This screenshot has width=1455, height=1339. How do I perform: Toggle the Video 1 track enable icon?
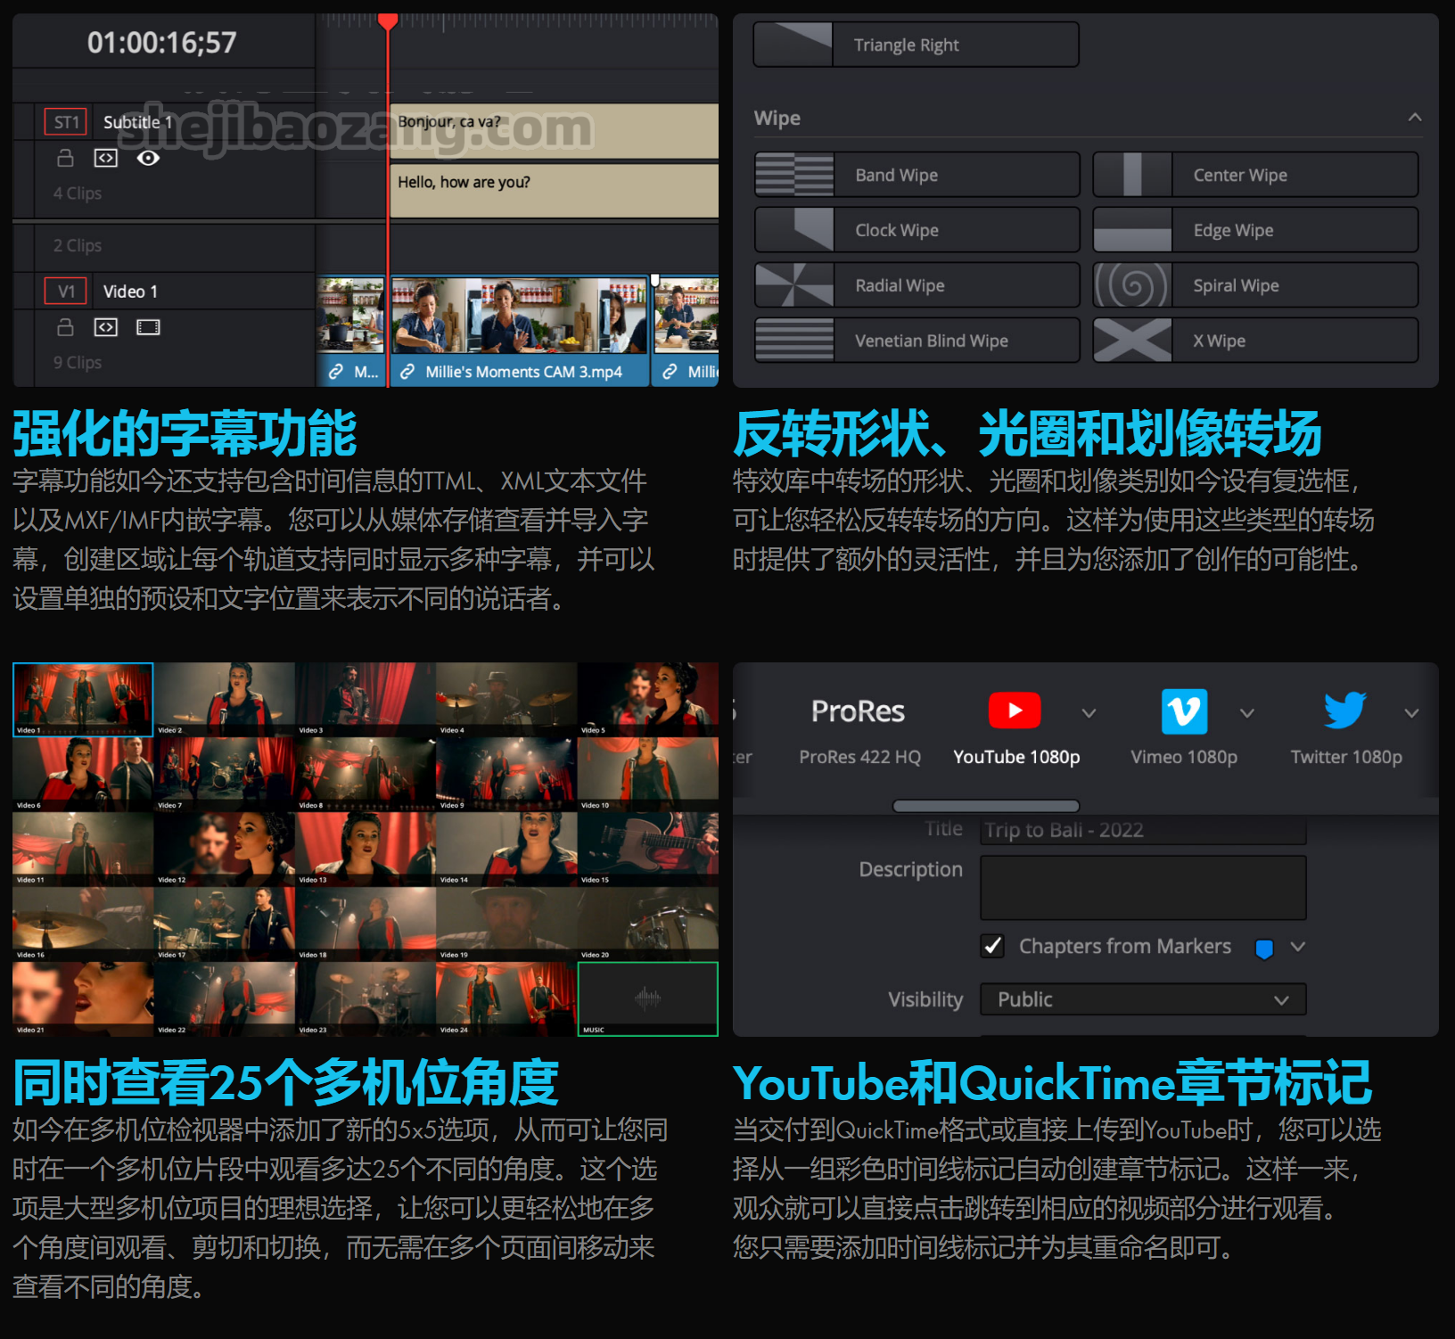(148, 327)
